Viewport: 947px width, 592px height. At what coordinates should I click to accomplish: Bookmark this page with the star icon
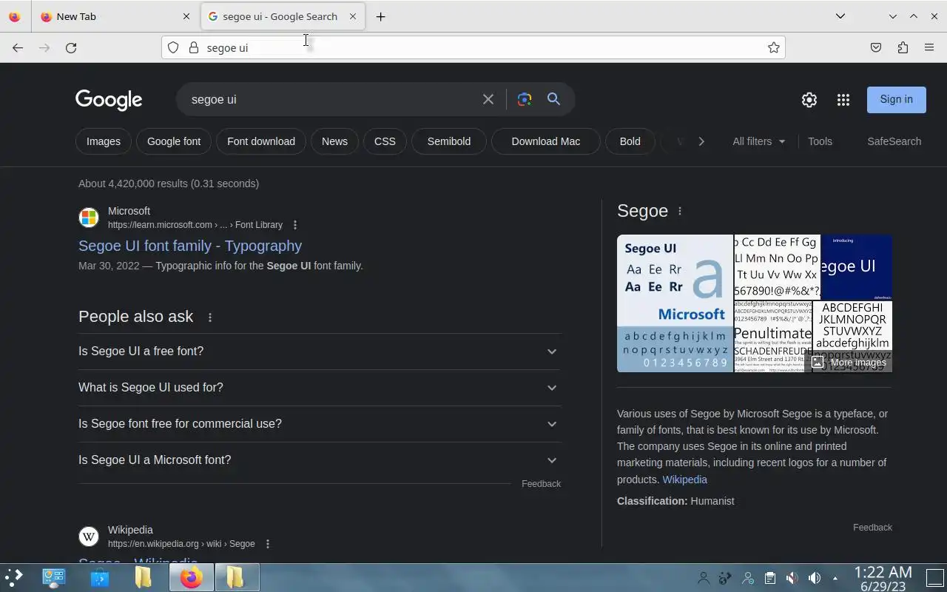click(x=773, y=47)
